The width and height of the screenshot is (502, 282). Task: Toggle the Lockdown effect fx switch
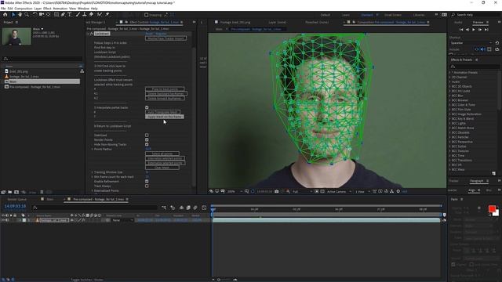[x=92, y=34]
